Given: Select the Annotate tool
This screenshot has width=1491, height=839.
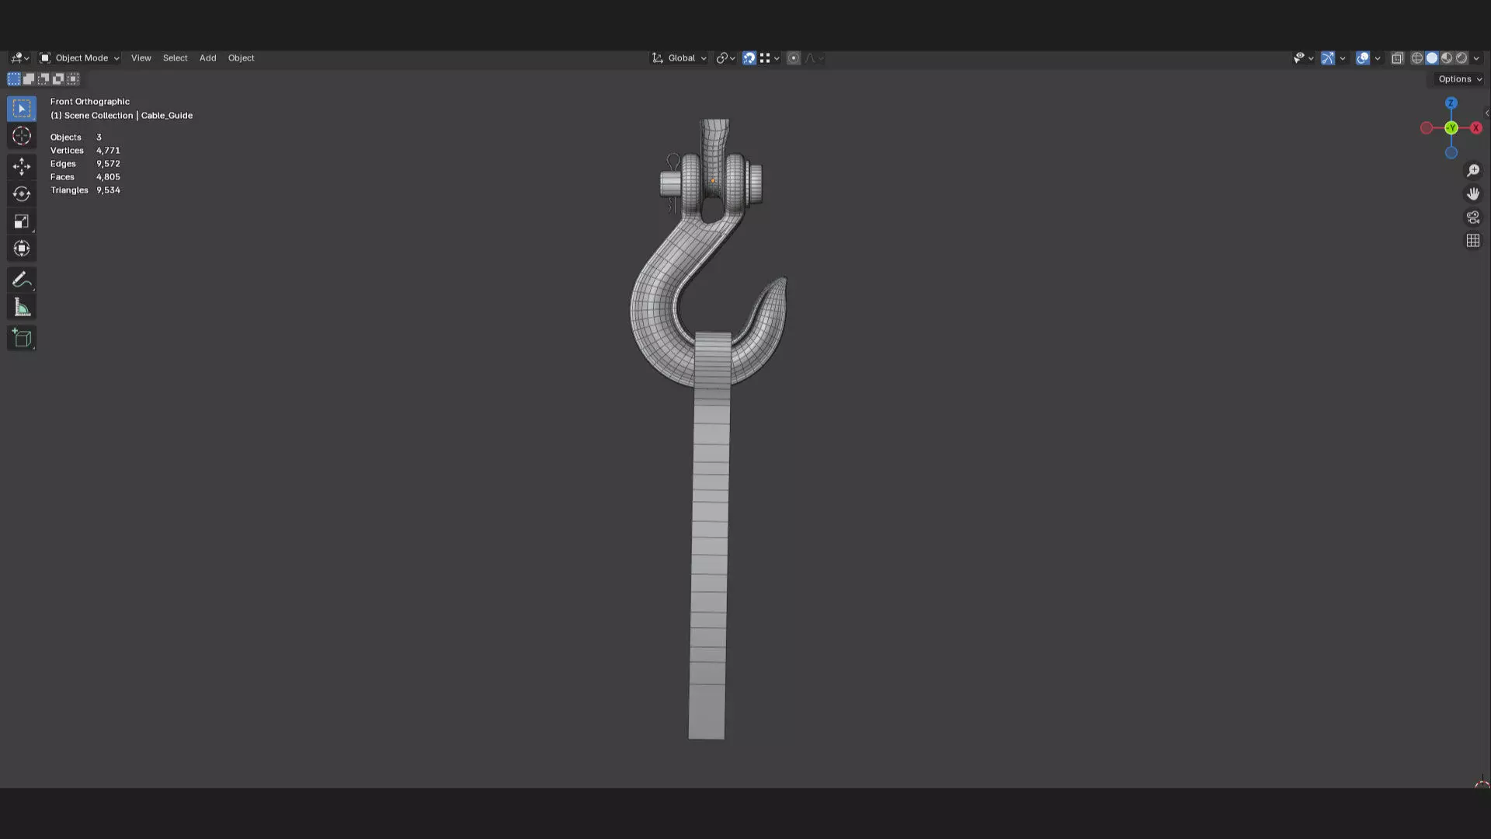Looking at the screenshot, I should click(x=22, y=280).
